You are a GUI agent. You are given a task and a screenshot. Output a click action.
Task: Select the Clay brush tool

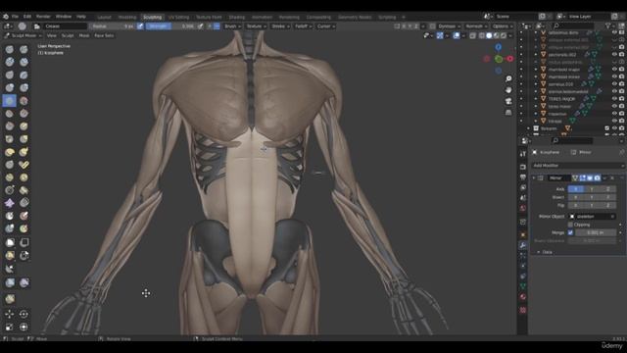click(x=10, y=62)
